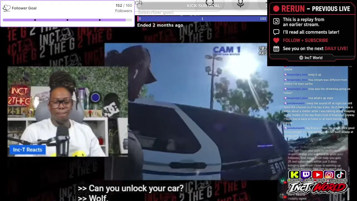This screenshot has height=201, width=357.
Task: Click the Follower Goal heart icon
Action: pyautogui.click(x=6, y=8)
